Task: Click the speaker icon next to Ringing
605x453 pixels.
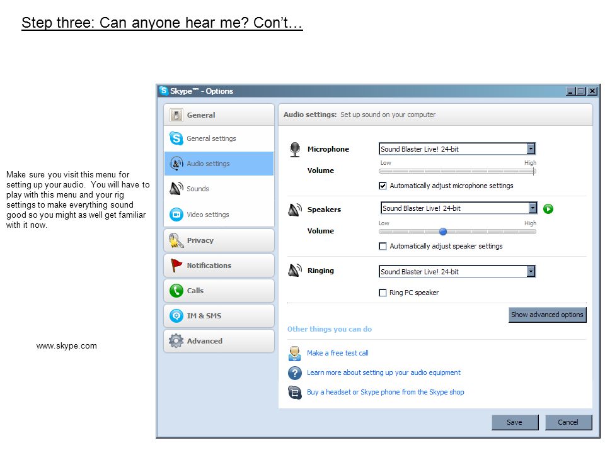Action: click(295, 271)
